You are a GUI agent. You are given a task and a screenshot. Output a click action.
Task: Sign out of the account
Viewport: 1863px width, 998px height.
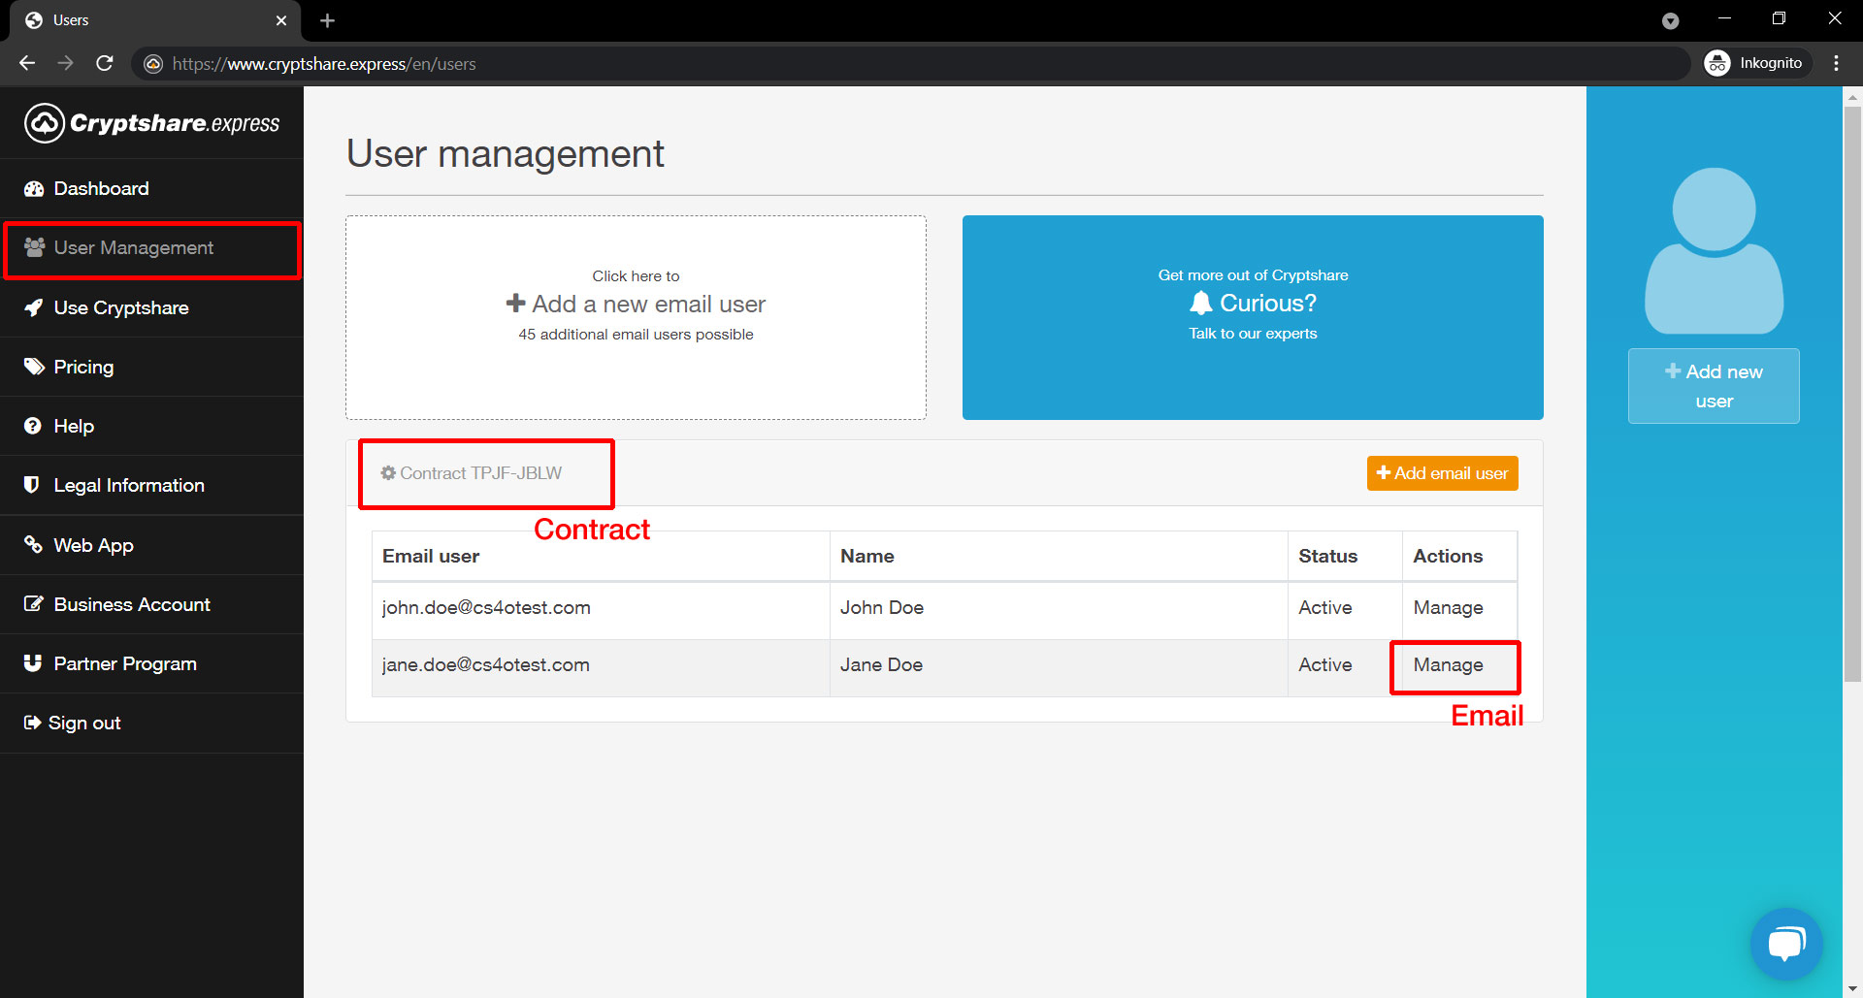coord(83,723)
